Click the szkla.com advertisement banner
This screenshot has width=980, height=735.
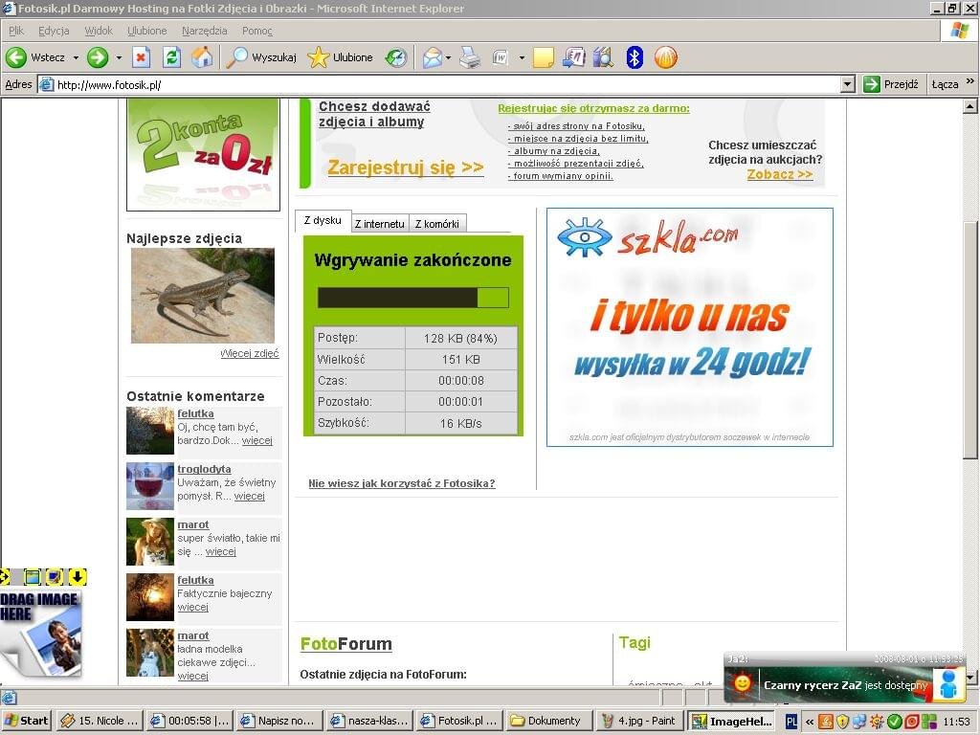(690, 327)
